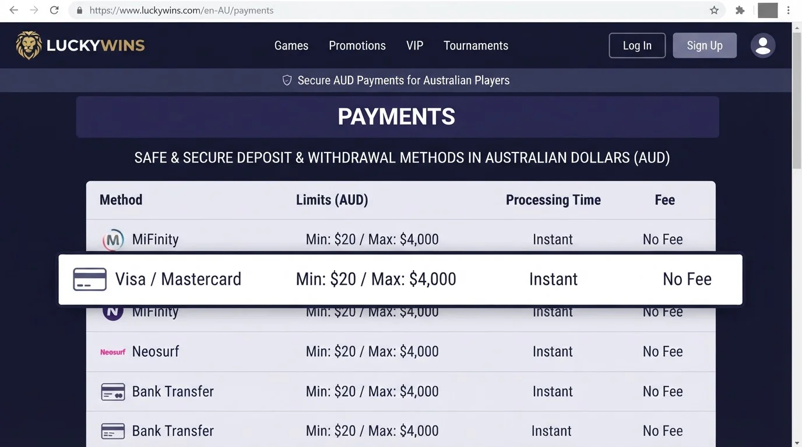Click the scrollbar down arrow
Viewport: 802px width, 447px height.
point(797,442)
